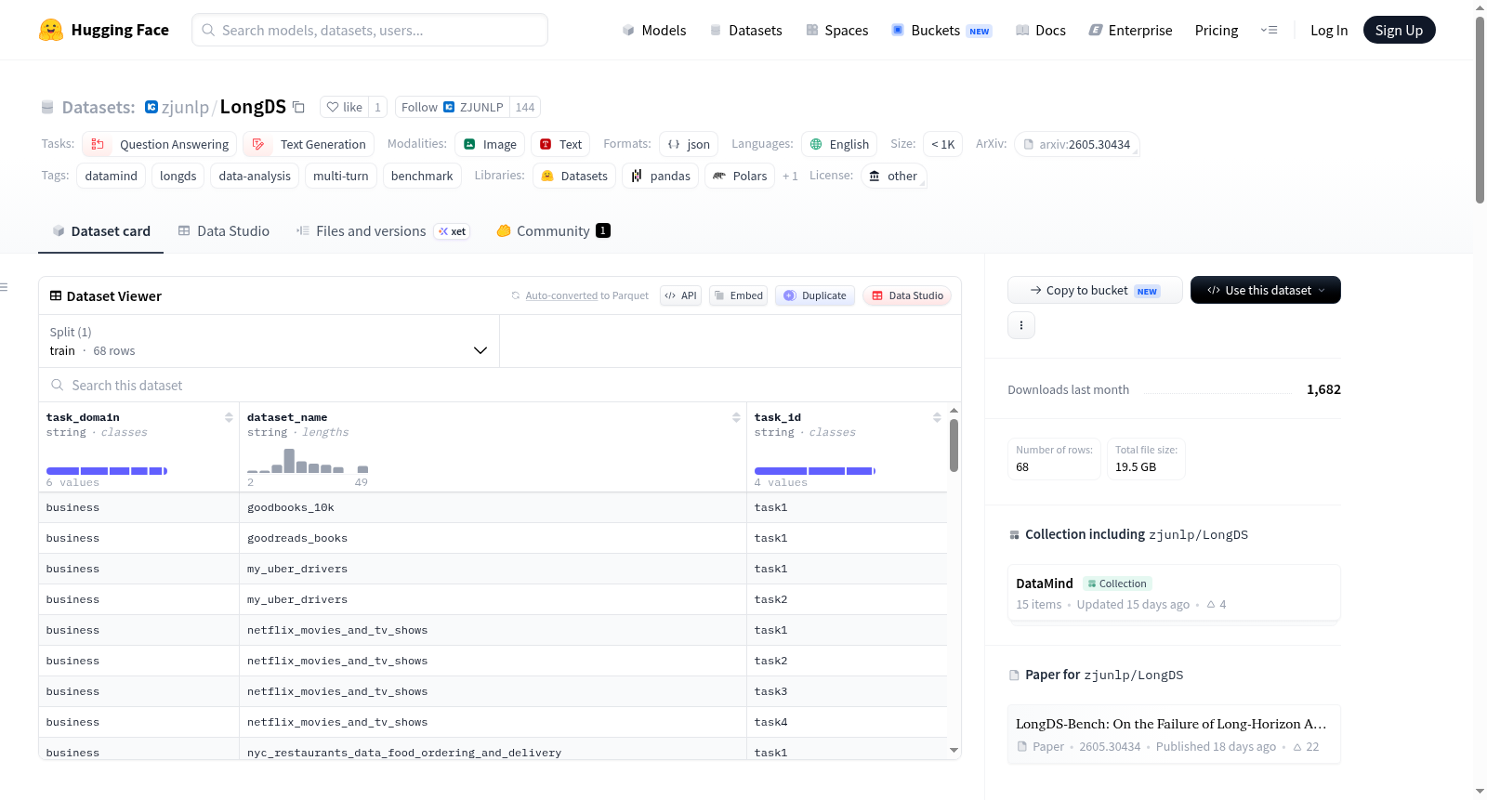Image resolution: width=1487 pixels, height=800 pixels.
Task: Click the datamind tag
Action: point(112,176)
